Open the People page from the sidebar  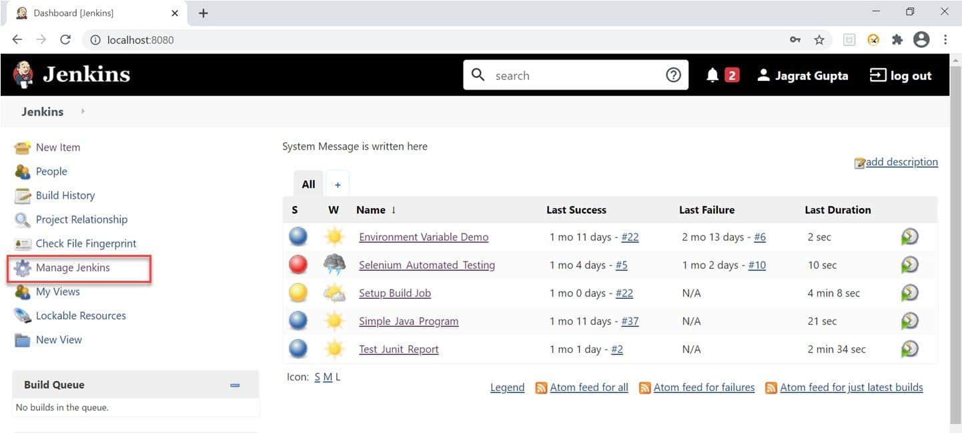pos(51,171)
